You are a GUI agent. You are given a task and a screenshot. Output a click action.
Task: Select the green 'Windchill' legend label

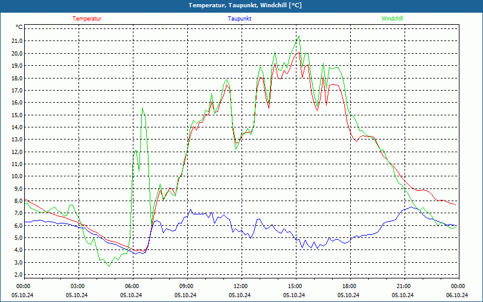(x=392, y=19)
